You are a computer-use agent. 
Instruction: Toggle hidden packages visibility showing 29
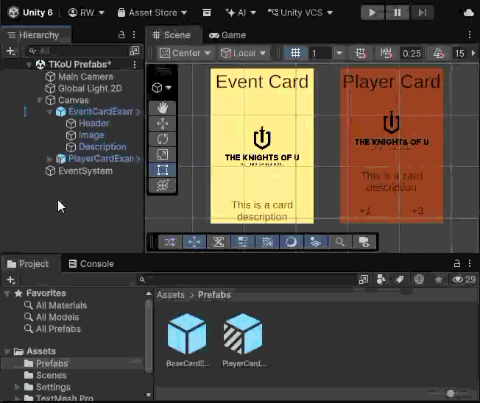pyautogui.click(x=464, y=279)
